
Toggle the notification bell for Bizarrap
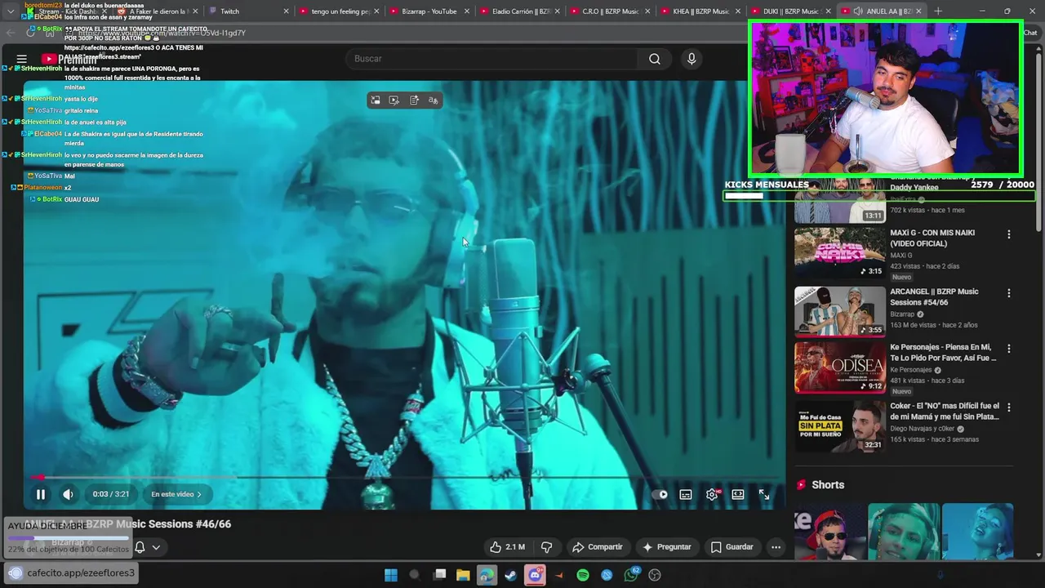click(x=140, y=547)
